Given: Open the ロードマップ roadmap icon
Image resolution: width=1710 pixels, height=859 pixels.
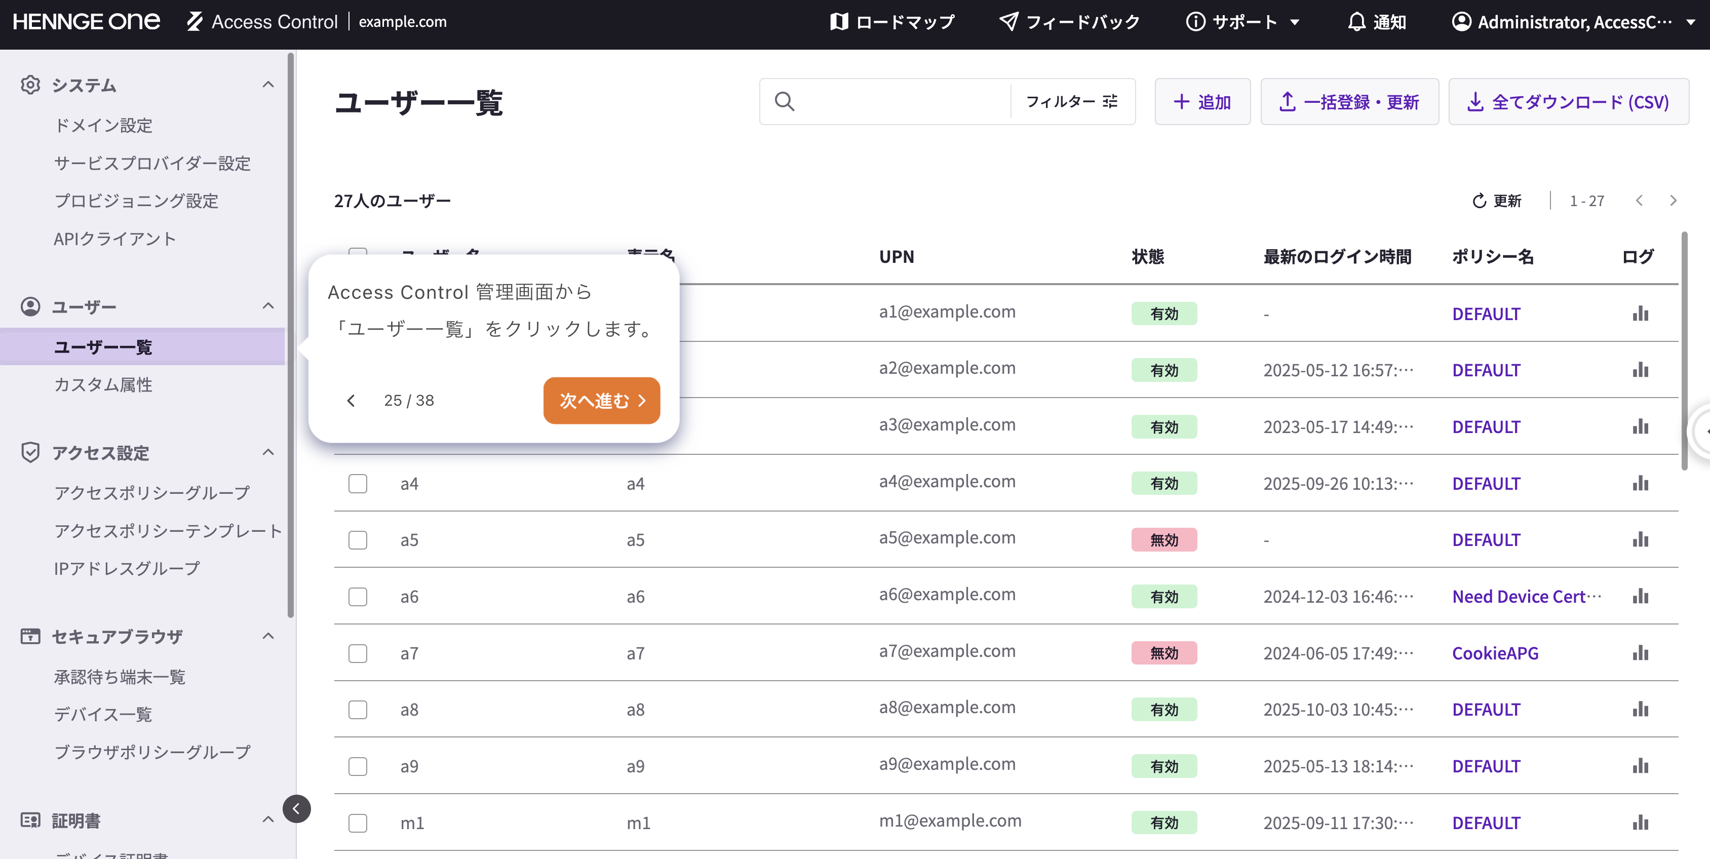Looking at the screenshot, I should pos(839,22).
